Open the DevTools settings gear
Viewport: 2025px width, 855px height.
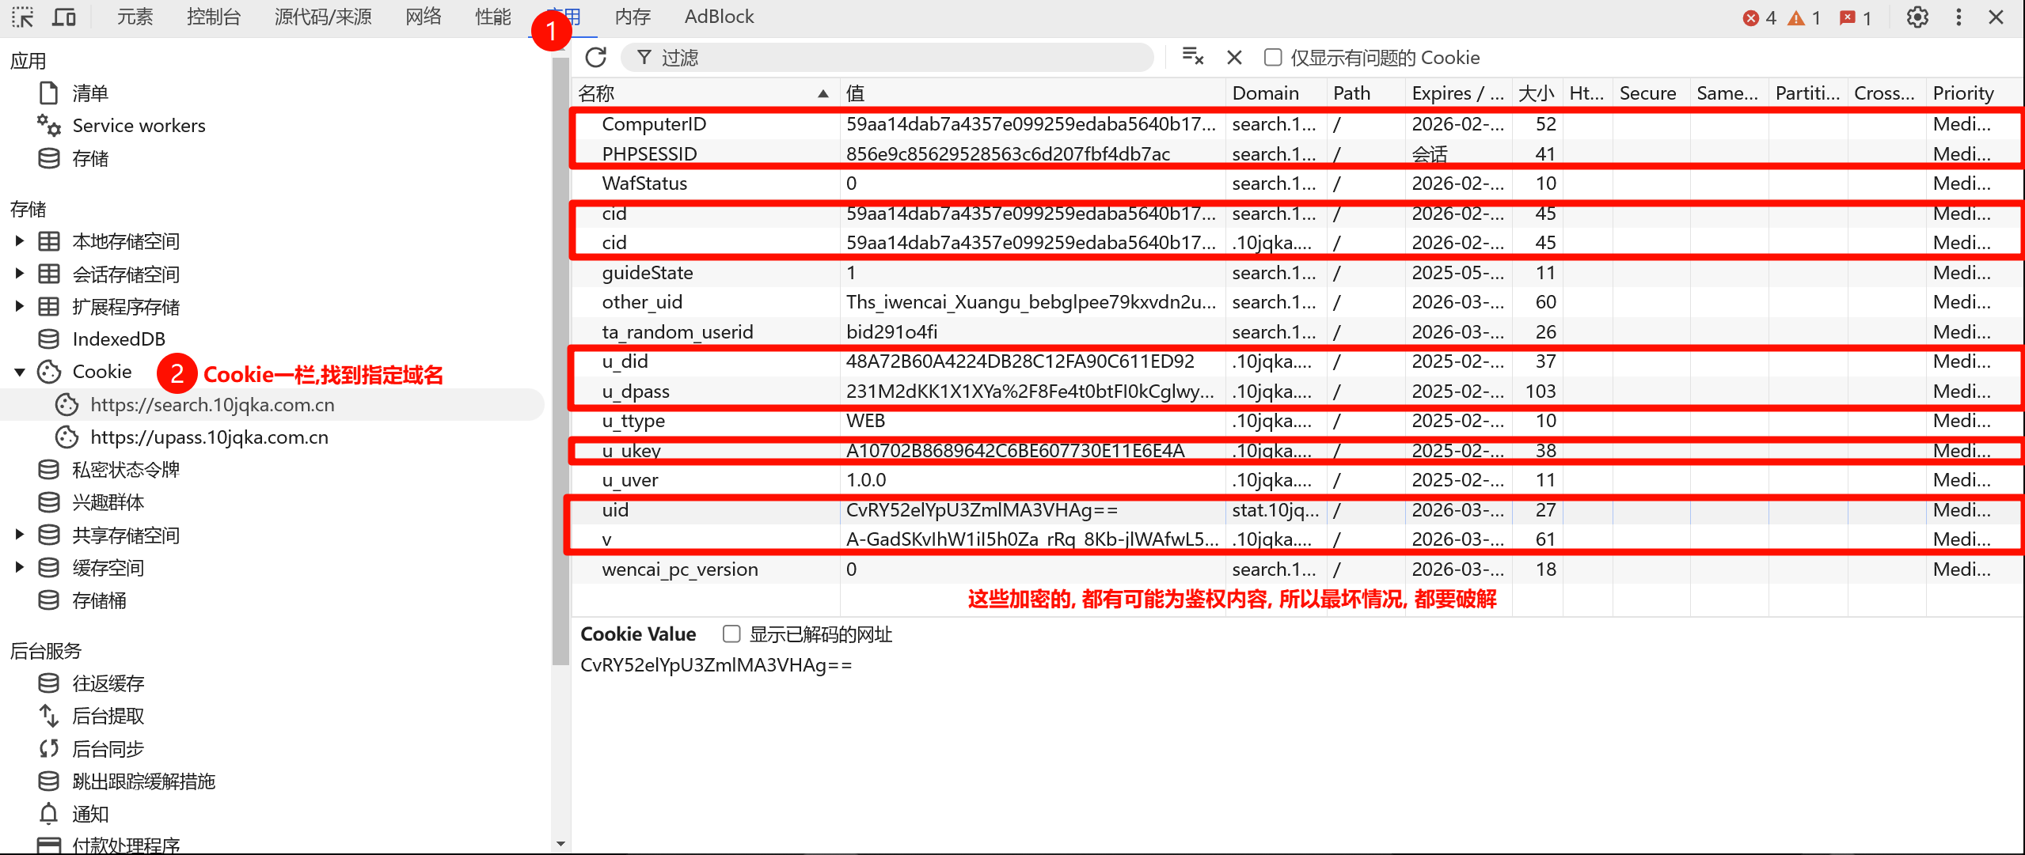click(x=1917, y=17)
